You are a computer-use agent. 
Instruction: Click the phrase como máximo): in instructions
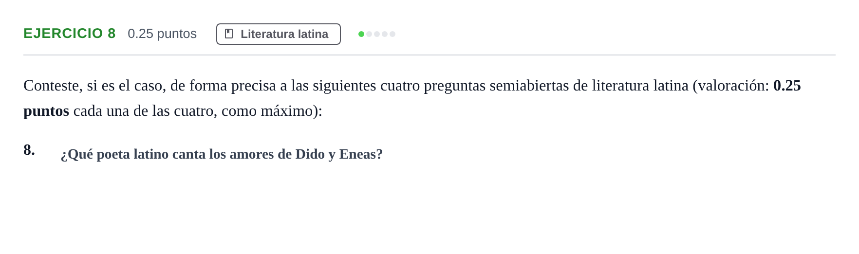click(272, 111)
